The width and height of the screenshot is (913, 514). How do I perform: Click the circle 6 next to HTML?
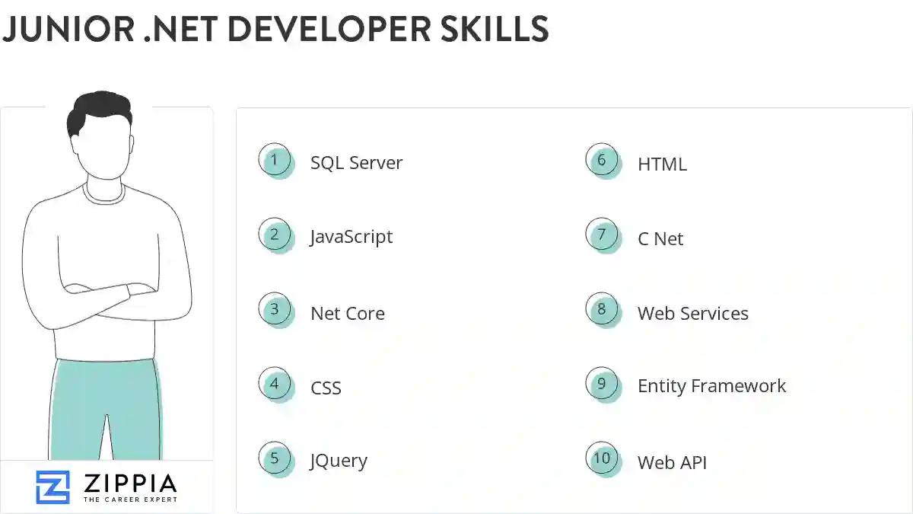pos(603,160)
